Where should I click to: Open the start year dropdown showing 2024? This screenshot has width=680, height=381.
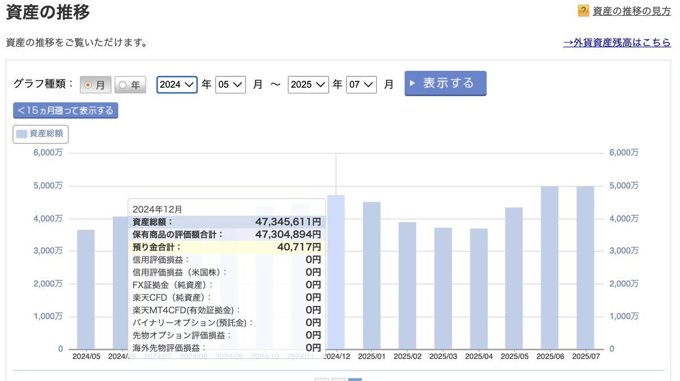(177, 84)
